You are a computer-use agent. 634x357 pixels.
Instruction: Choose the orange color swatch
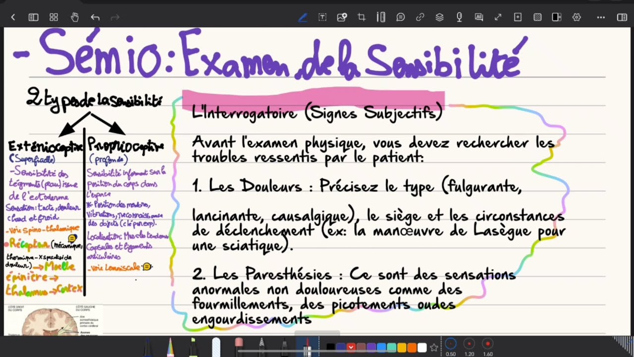pos(412,348)
